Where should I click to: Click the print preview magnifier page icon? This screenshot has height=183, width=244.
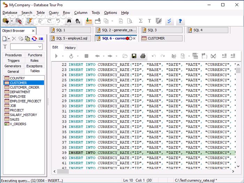coord(130,21)
